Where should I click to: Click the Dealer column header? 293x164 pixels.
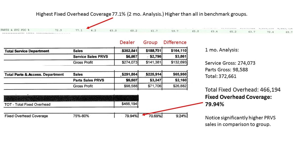pos(127,42)
